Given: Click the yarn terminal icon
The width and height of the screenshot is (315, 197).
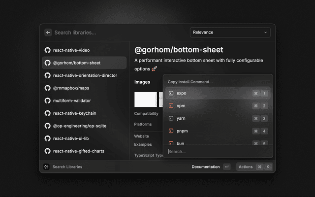Looking at the screenshot, I should tap(171, 118).
